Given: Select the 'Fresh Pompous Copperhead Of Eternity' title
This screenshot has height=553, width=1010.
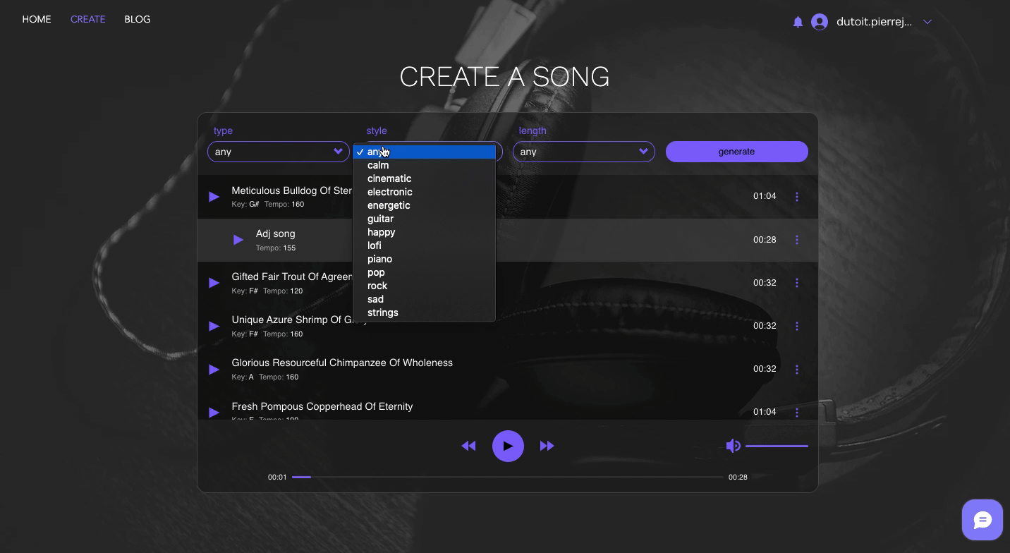Looking at the screenshot, I should [x=322, y=407].
